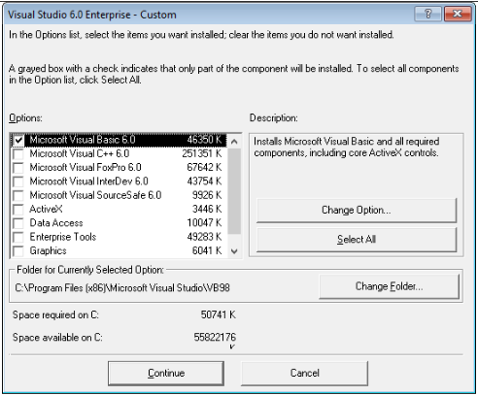Cancel the Visual Studio setup

tap(304, 373)
